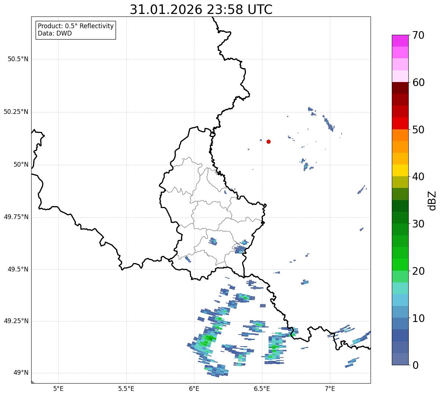Click the 49.75°N latitude label
The image size is (441, 396).
click(16, 217)
